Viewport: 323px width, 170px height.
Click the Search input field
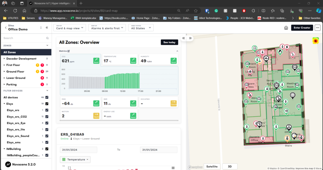pyautogui.click(x=24, y=38)
